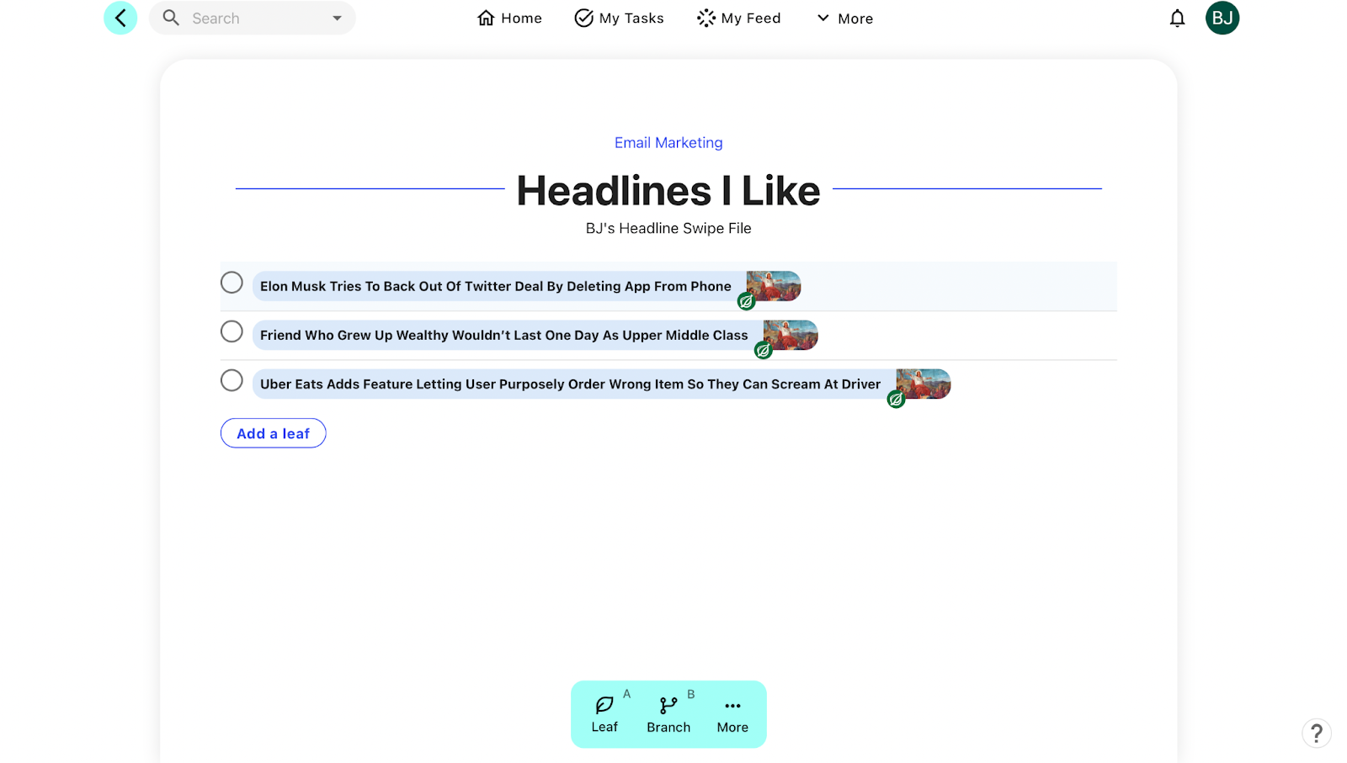This screenshot has width=1347, height=763.
Task: Click the search magnifier icon
Action: (171, 18)
